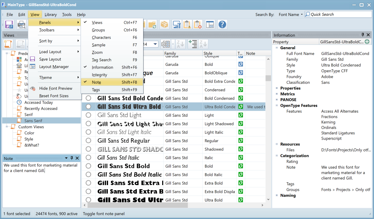This screenshot has height=219, width=374.
Task: Close the Note panel
Action: point(77,158)
